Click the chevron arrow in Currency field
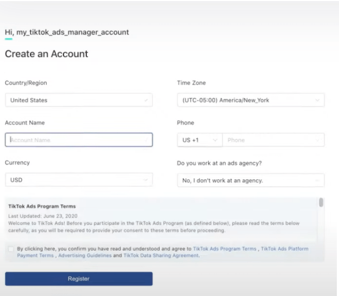Screen dimensions: 339x296 click(145, 180)
